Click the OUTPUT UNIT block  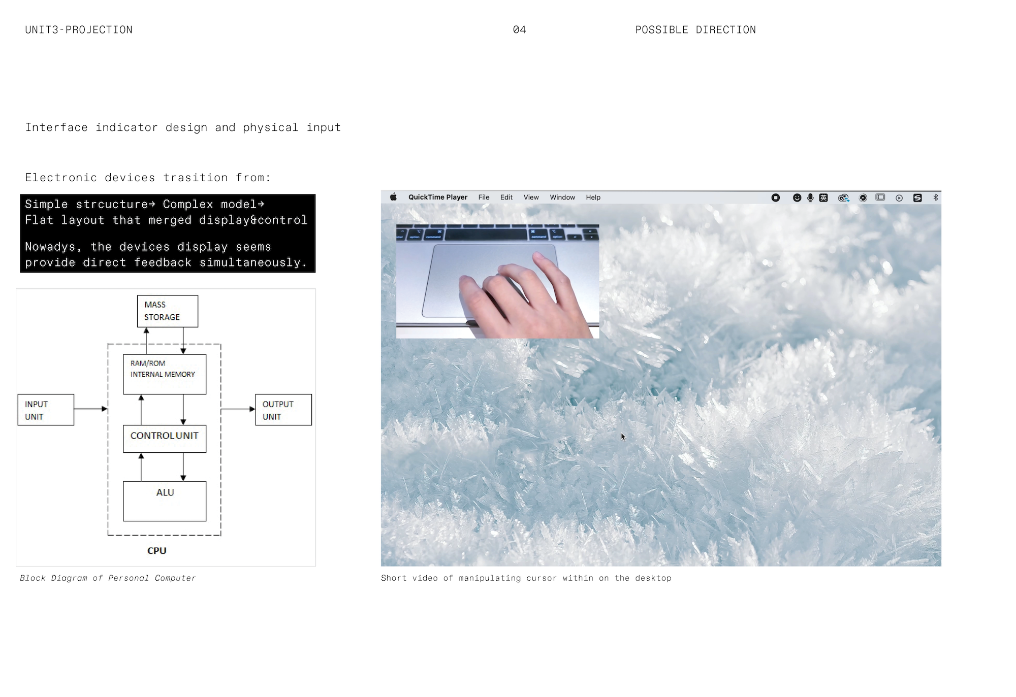(x=283, y=410)
